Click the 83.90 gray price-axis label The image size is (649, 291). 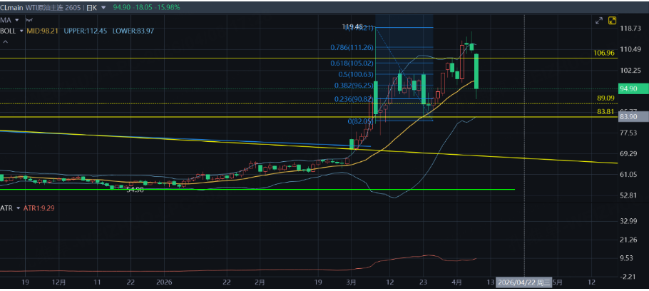point(633,117)
